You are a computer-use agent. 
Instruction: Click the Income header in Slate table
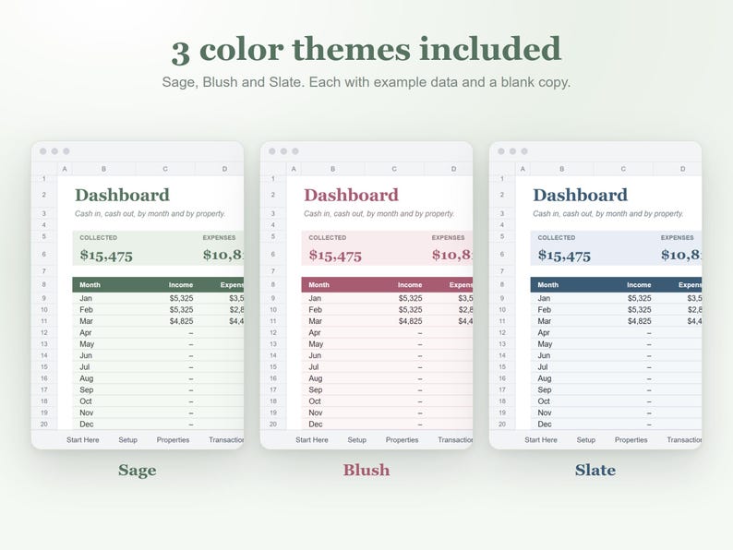click(639, 284)
